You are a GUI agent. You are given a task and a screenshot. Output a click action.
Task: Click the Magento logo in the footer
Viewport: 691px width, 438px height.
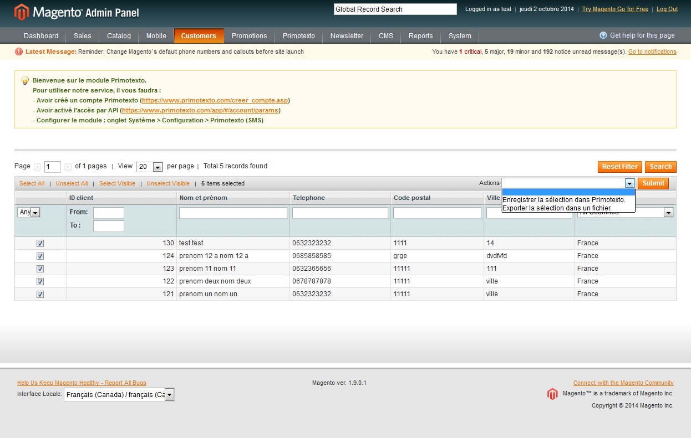552,394
